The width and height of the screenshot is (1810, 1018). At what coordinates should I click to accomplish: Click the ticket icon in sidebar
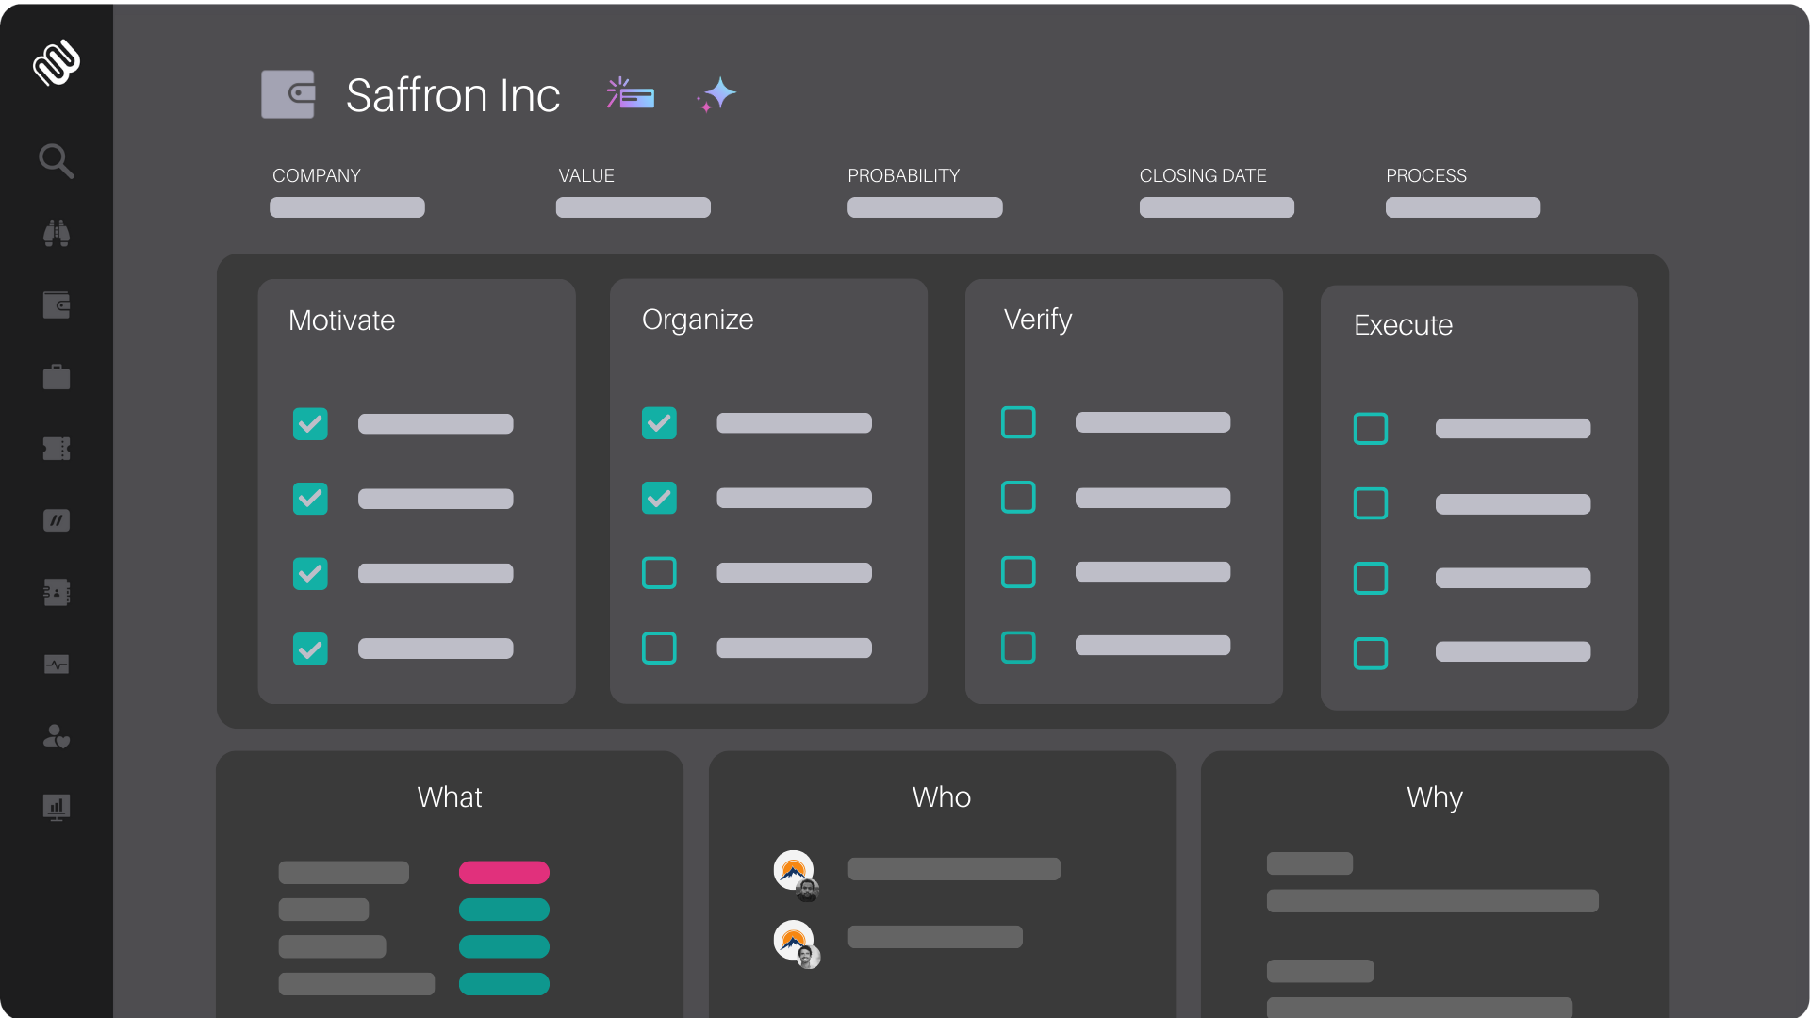pos(56,449)
